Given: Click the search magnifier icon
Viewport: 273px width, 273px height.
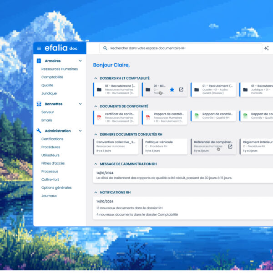Looking at the screenshot, I should (x=105, y=48).
